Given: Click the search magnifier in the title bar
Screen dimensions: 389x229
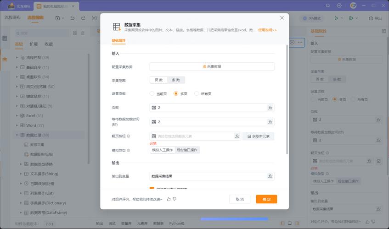Looking at the screenshot, I should [328, 5].
